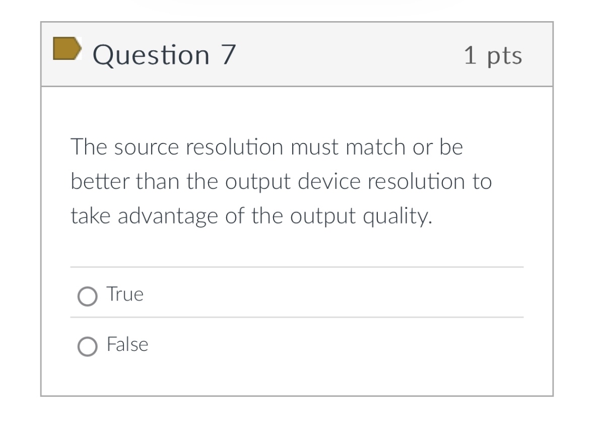Click the True option label

(x=125, y=294)
